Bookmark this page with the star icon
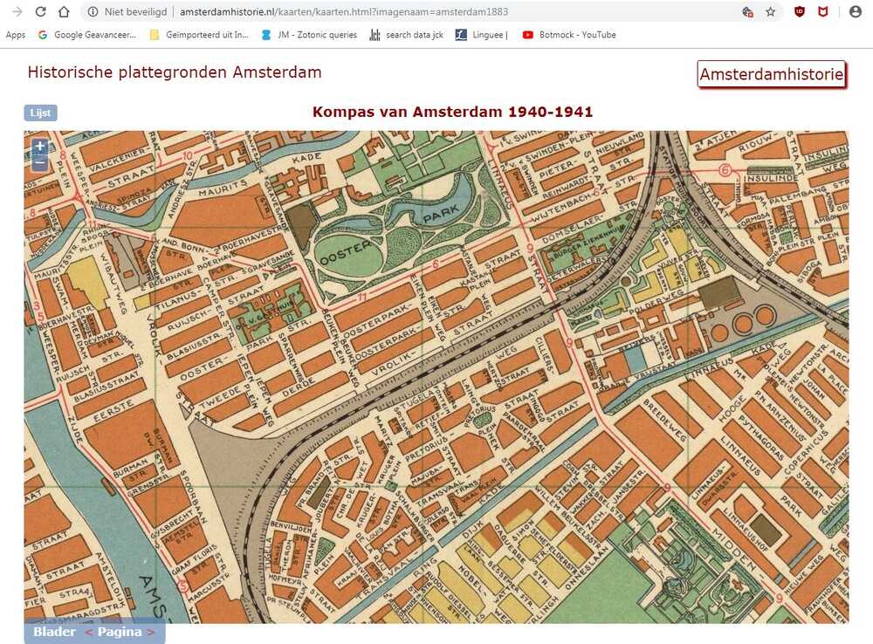 (x=771, y=11)
